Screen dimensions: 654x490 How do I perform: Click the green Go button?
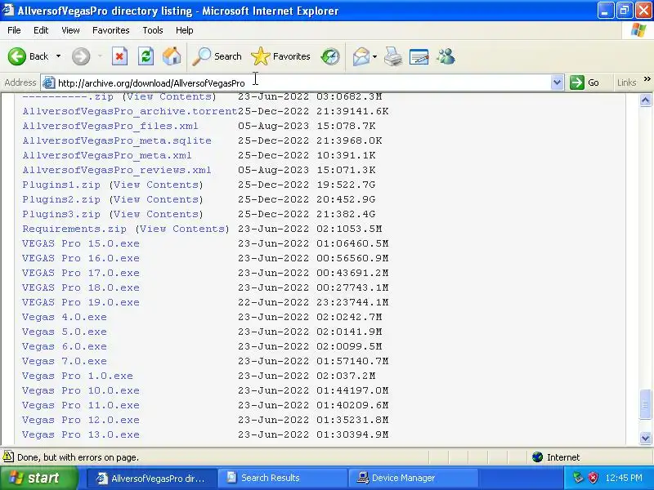(x=585, y=82)
